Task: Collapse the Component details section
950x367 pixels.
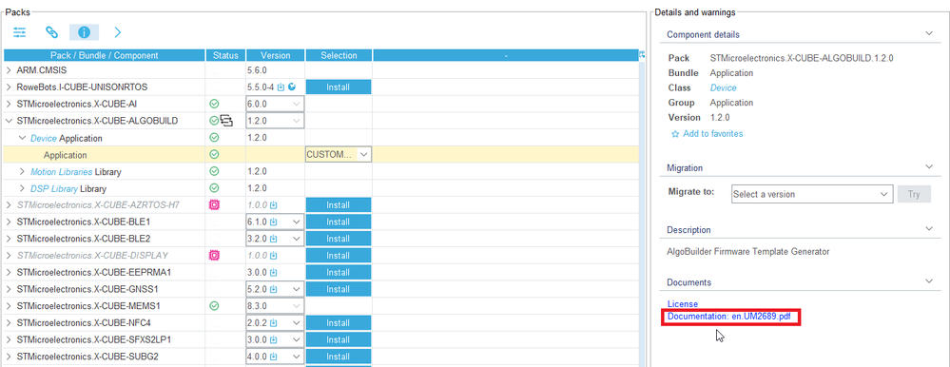Action: [x=929, y=34]
